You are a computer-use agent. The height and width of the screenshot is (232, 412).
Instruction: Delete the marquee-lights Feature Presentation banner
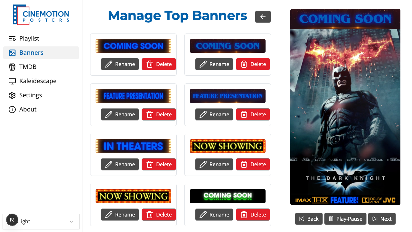pos(159,114)
